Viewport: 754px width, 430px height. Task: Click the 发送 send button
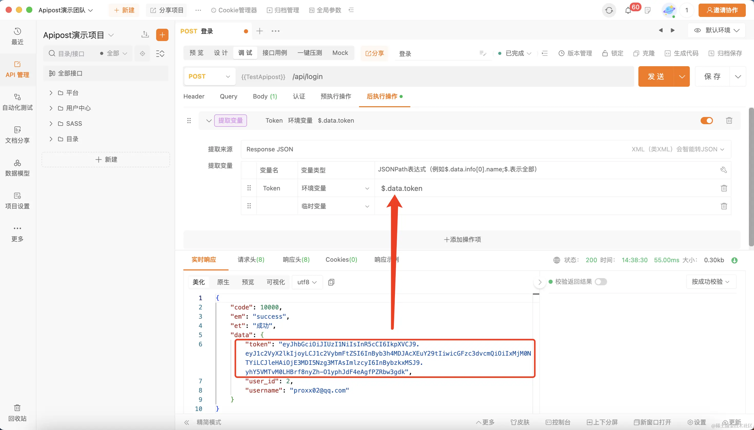[656, 76]
